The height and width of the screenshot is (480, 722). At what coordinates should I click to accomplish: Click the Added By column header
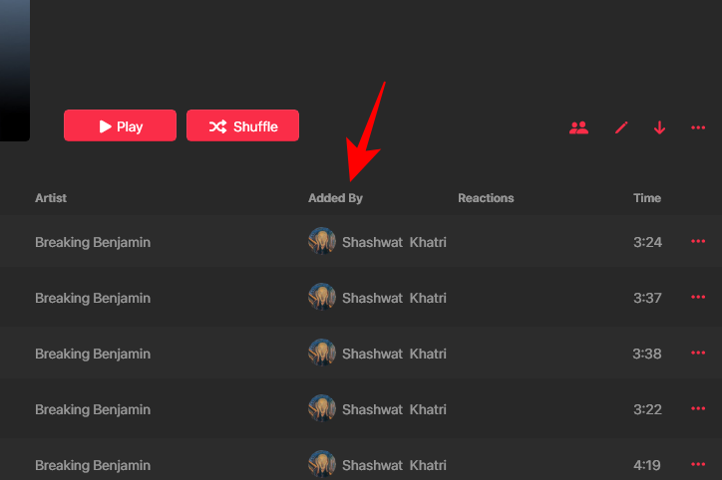coord(335,198)
